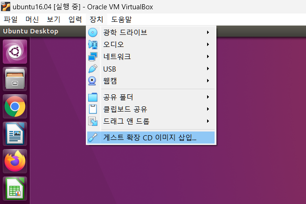
Task: Open the 입력 menu
Action: click(x=75, y=20)
